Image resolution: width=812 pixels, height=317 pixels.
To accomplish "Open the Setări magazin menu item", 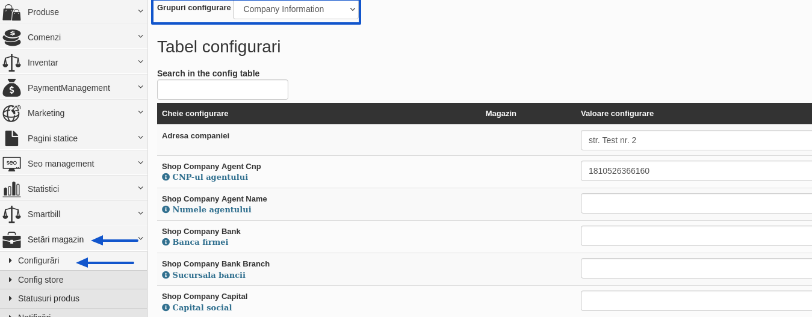I will tap(73, 239).
